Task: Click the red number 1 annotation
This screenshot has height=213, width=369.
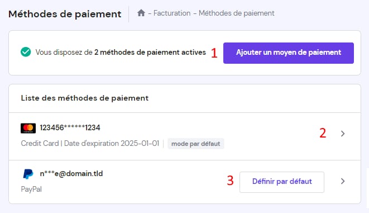Action: pyautogui.click(x=214, y=53)
